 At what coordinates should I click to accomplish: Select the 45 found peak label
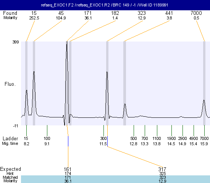[61, 13]
